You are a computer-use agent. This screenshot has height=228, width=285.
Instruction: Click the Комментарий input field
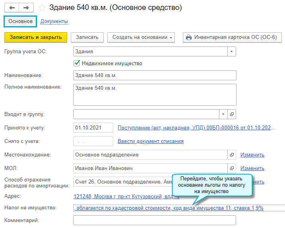pyautogui.click(x=155, y=220)
